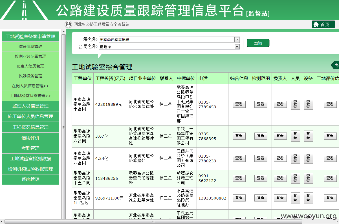Click the 工程单位 column header
The height and width of the screenshot is (224, 339).
pos(83,79)
